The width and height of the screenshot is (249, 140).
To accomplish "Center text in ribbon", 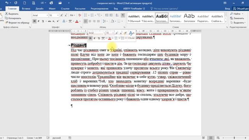I will (x=90, y=21).
